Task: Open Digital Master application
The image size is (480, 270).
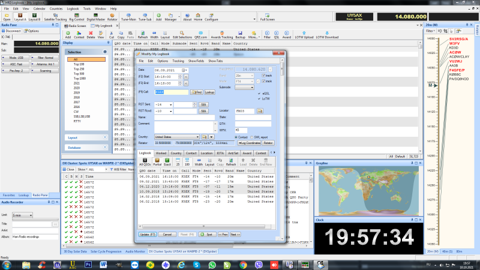Action: coord(96,17)
